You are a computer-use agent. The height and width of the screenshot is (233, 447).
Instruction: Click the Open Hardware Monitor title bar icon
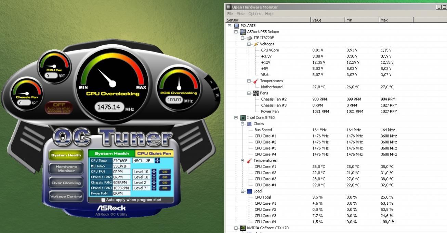(229, 7)
